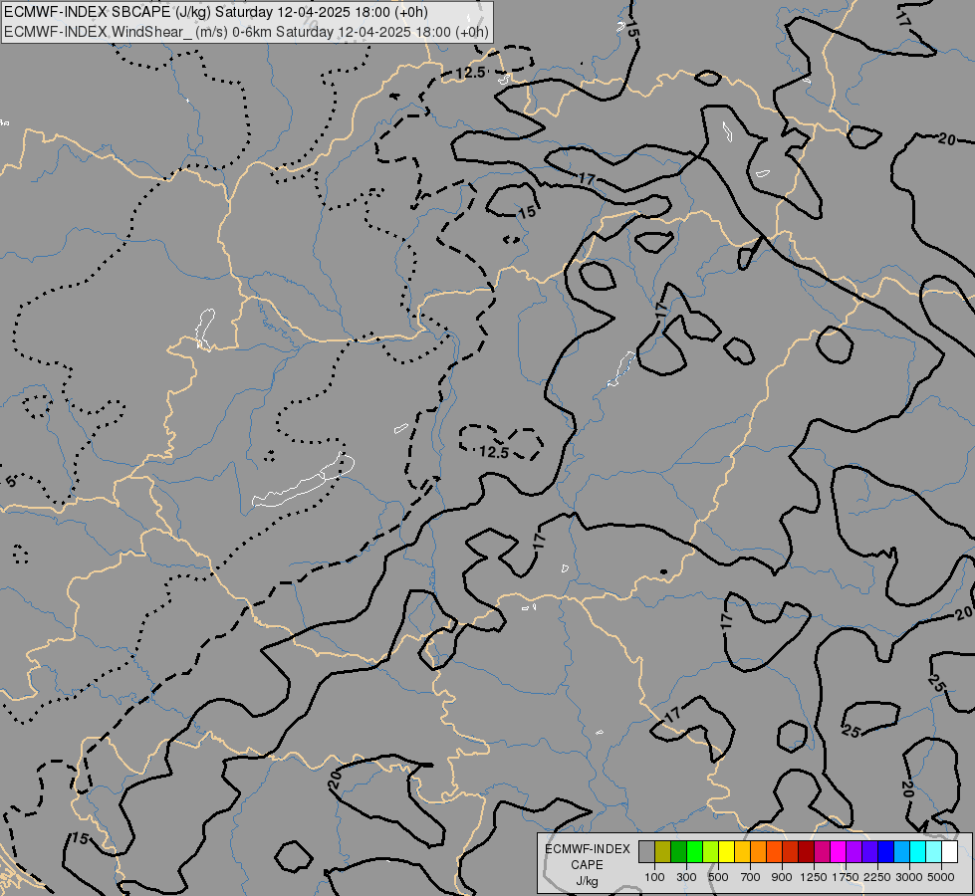This screenshot has height=896, width=975.
Task: Select the lime yellow-green legend swatch
Action: click(x=711, y=852)
